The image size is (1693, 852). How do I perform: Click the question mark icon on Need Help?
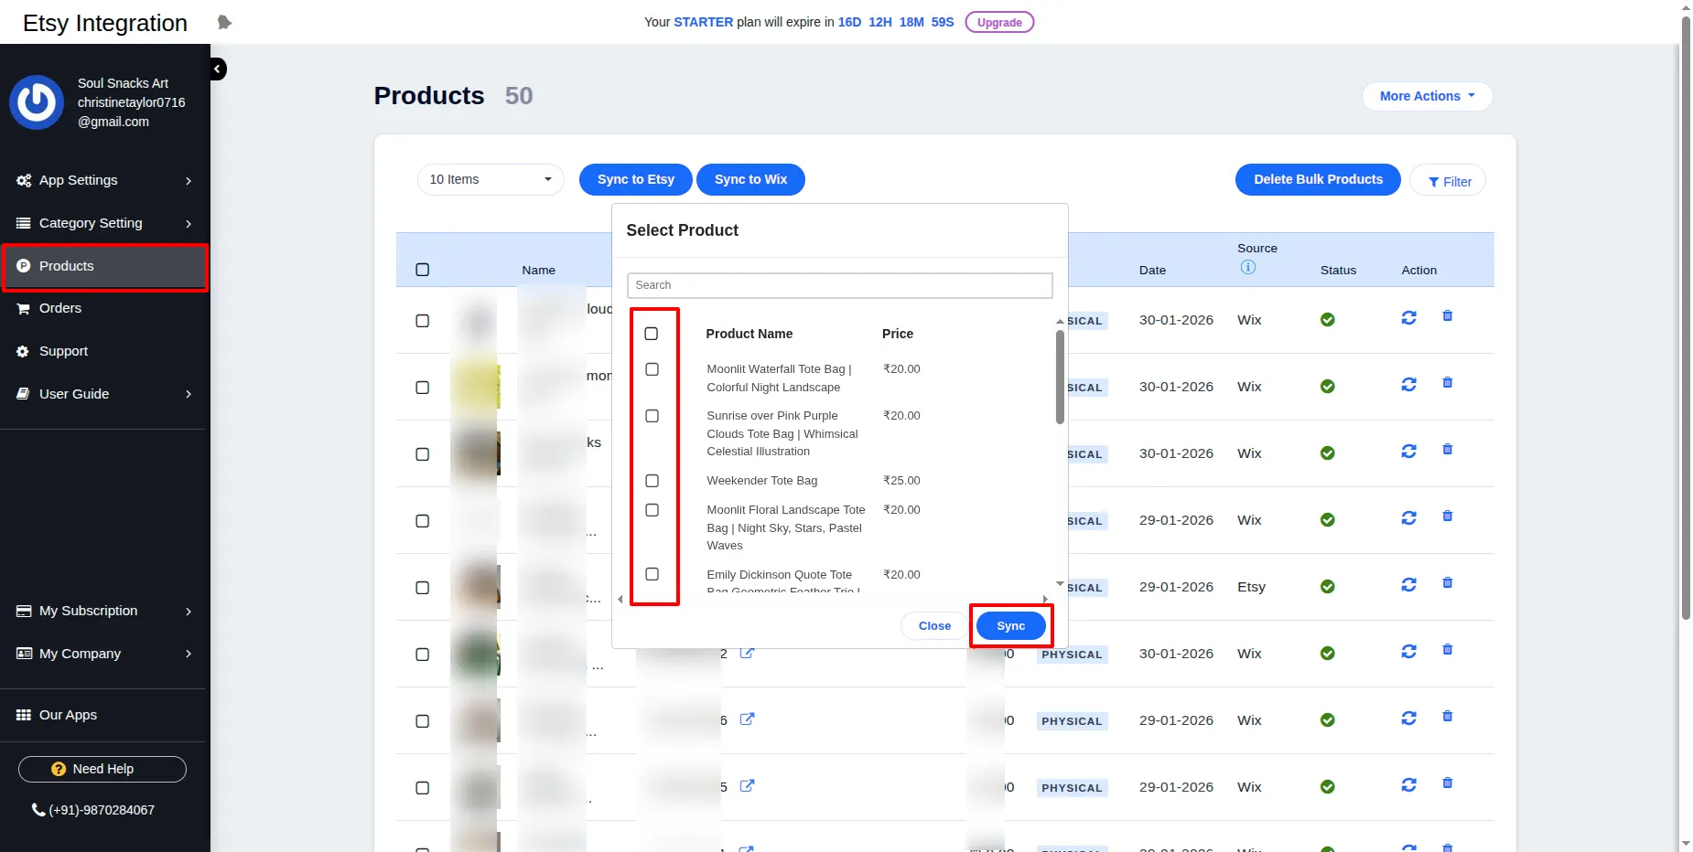click(x=59, y=769)
